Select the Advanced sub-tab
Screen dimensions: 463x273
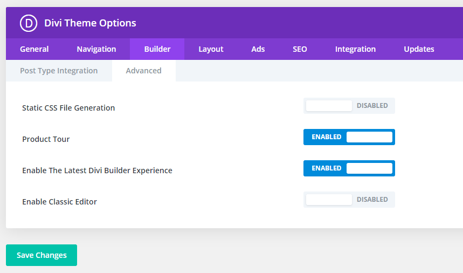point(144,71)
